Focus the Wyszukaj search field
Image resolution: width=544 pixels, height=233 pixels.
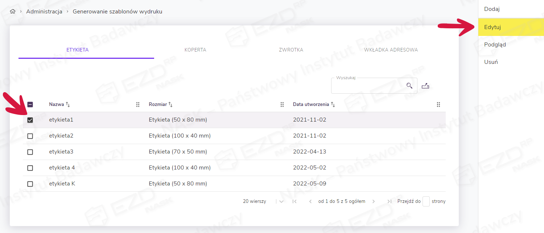[368, 86]
